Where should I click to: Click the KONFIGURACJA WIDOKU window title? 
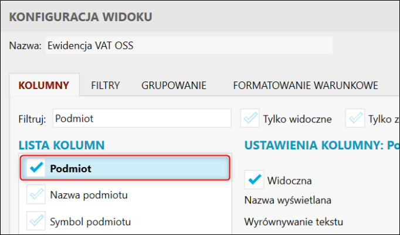coord(81,16)
